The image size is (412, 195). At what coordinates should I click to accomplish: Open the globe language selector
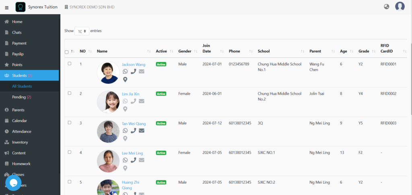386,7
